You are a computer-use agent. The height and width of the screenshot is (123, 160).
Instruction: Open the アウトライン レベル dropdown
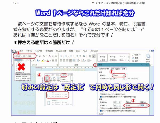[x=123, y=79]
